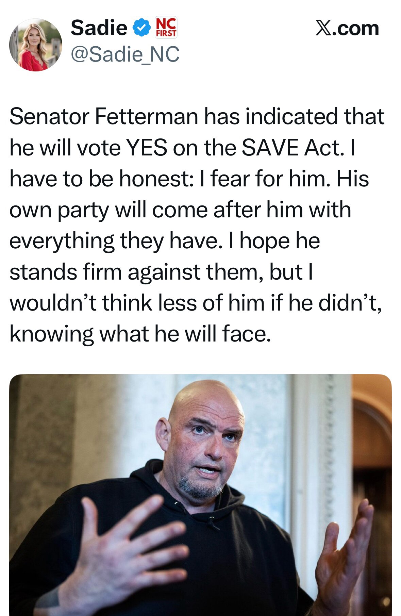
Task: Click the last line "knowing what he will face."
Action: [140, 334]
